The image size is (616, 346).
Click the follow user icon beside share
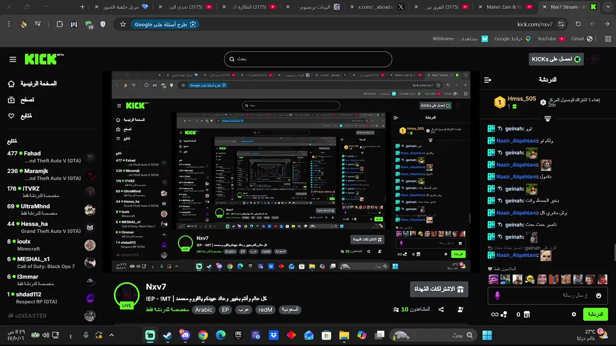(x=461, y=309)
